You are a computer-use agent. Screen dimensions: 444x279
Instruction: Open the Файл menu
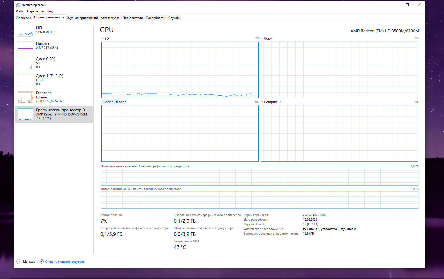tap(20, 11)
